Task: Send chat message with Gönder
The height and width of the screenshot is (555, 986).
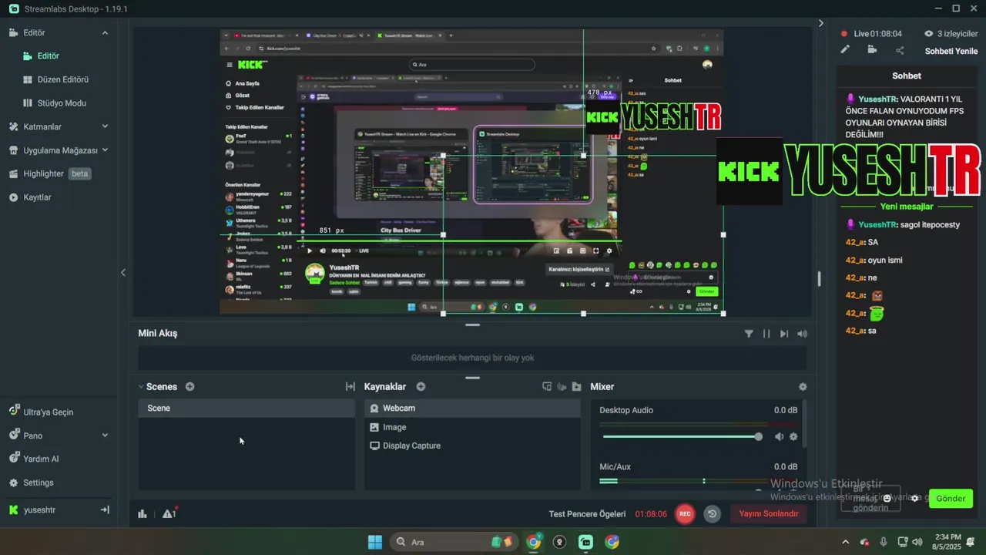Action: 951,499
